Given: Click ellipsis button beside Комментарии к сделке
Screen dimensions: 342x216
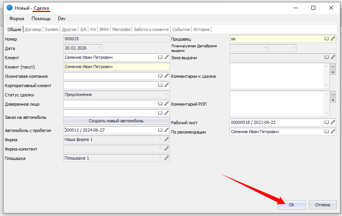Looking at the screenshot, I should click(x=333, y=66).
